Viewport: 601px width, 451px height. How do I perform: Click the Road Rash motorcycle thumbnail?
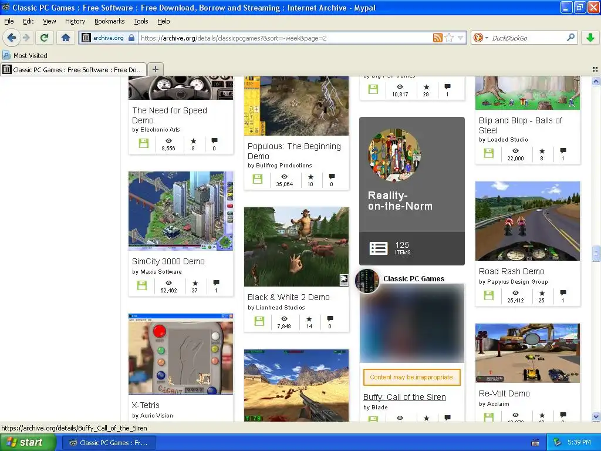point(528,221)
